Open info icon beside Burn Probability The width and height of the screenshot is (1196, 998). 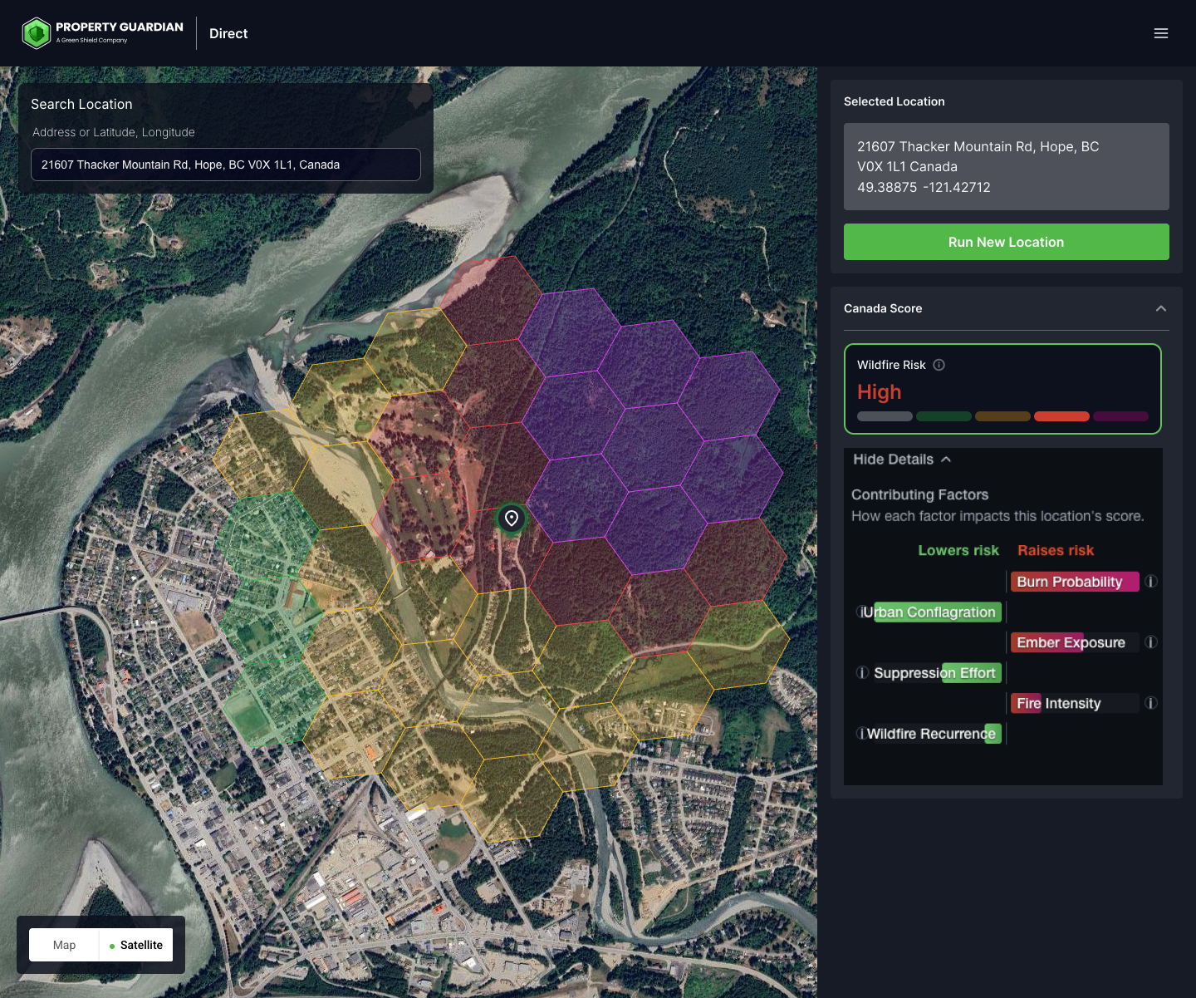pyautogui.click(x=1151, y=582)
